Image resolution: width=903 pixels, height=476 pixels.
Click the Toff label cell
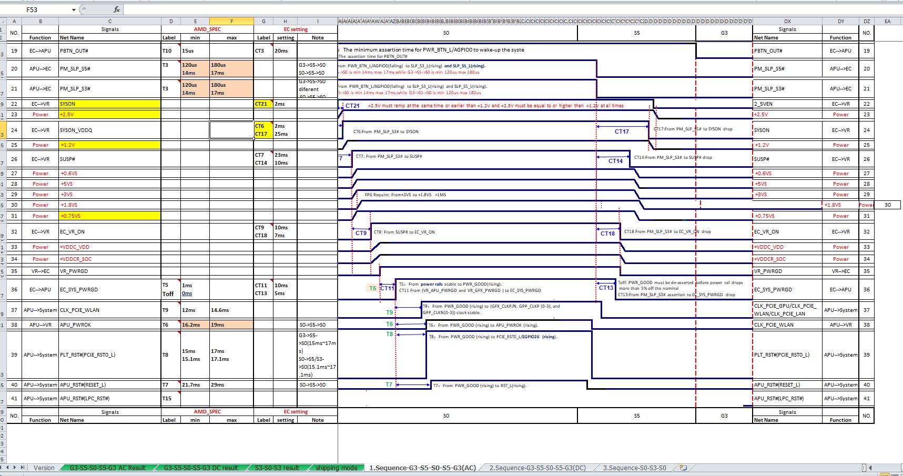click(x=168, y=293)
